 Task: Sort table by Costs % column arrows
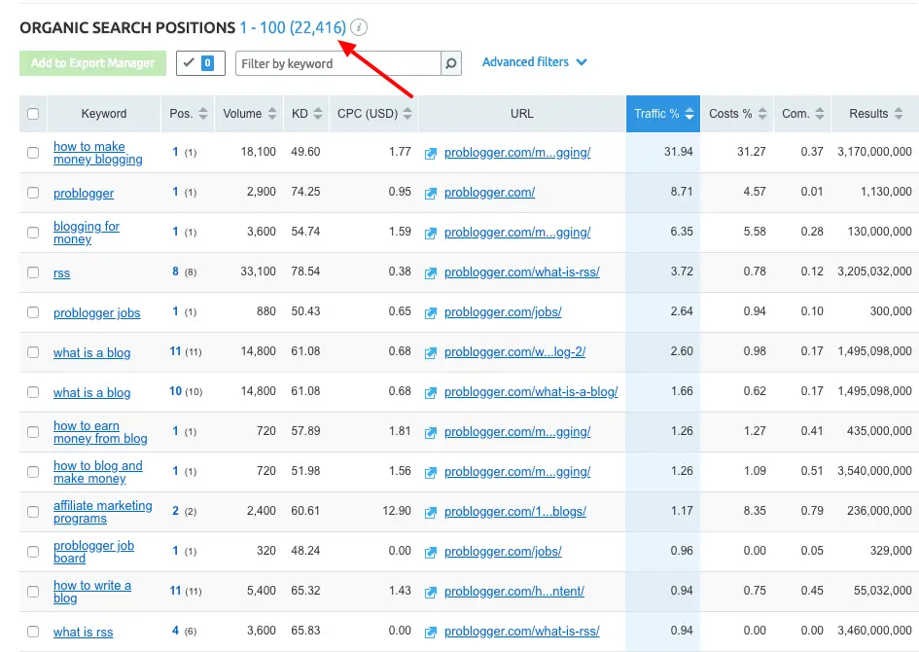(x=761, y=114)
